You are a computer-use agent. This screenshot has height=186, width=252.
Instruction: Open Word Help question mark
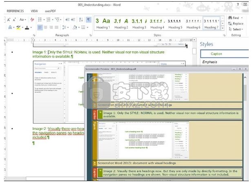[x=238, y=4]
